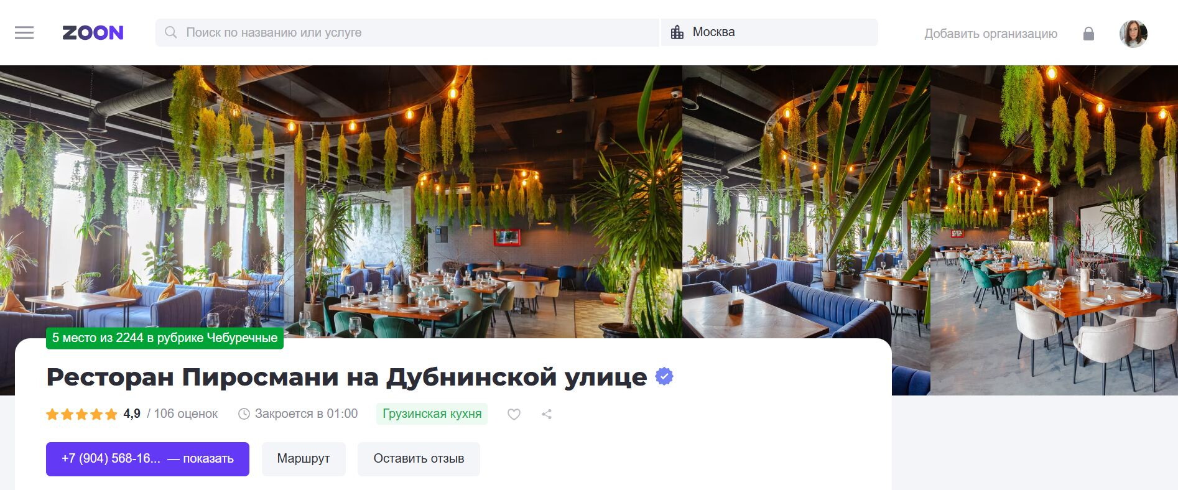The width and height of the screenshot is (1178, 490).
Task: Click the share icon
Action: pyautogui.click(x=547, y=414)
